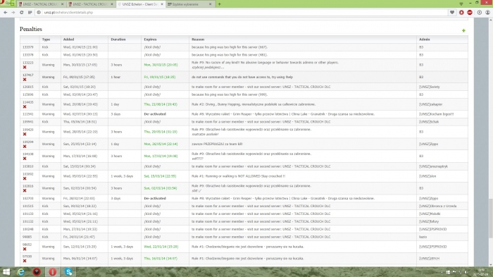Screen dimensions: 493x277
Task: Click red X below penalty 104108
Action: pos(25,159)
